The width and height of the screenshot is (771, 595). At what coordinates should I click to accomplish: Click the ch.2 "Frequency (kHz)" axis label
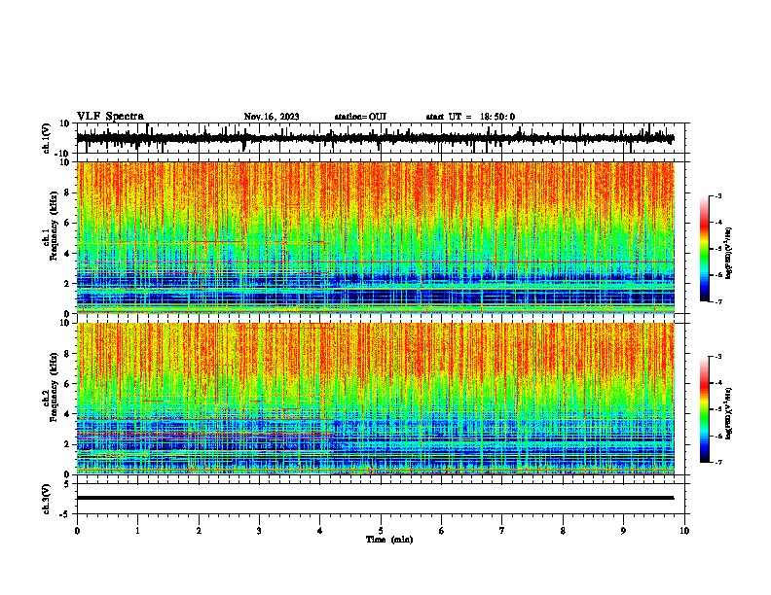click(54, 387)
